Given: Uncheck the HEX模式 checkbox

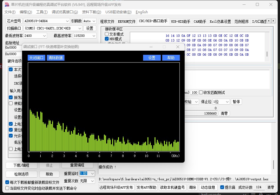Looking at the screenshot, I should coord(107,39).
